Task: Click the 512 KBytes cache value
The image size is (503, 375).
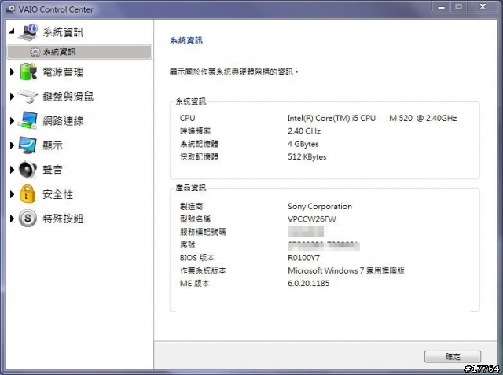Action: click(x=307, y=157)
